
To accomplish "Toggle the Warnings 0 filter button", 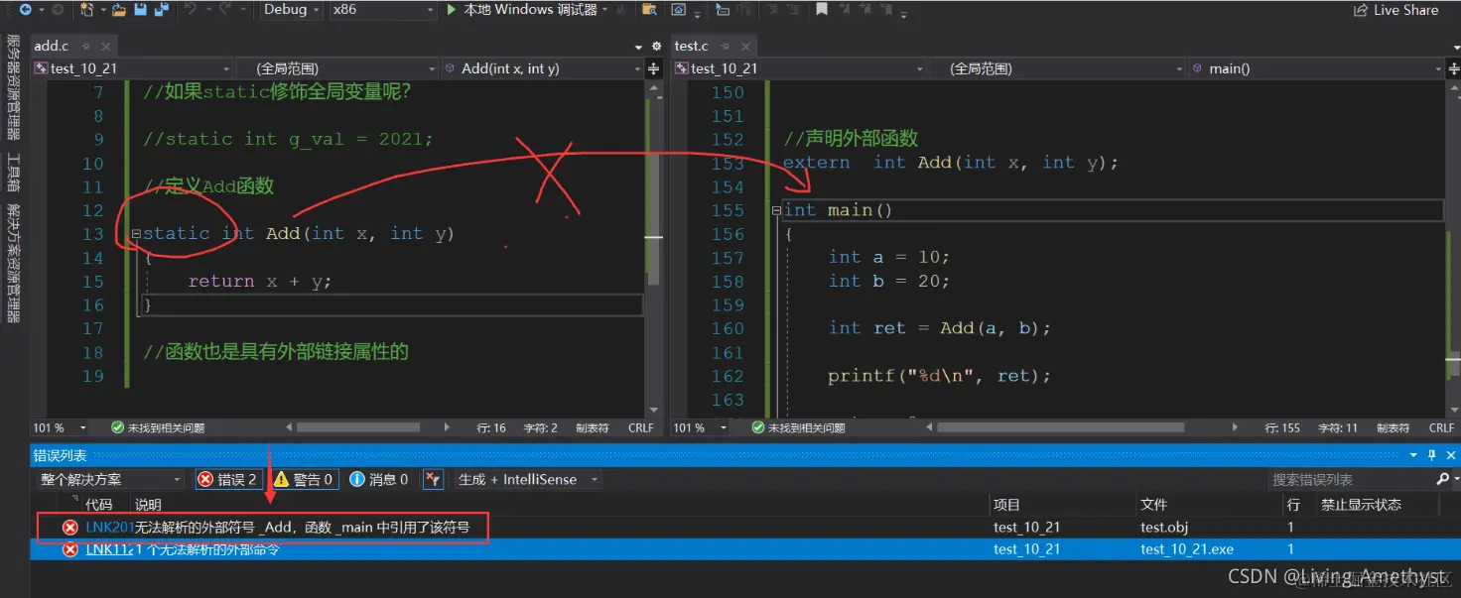I will tap(305, 479).
